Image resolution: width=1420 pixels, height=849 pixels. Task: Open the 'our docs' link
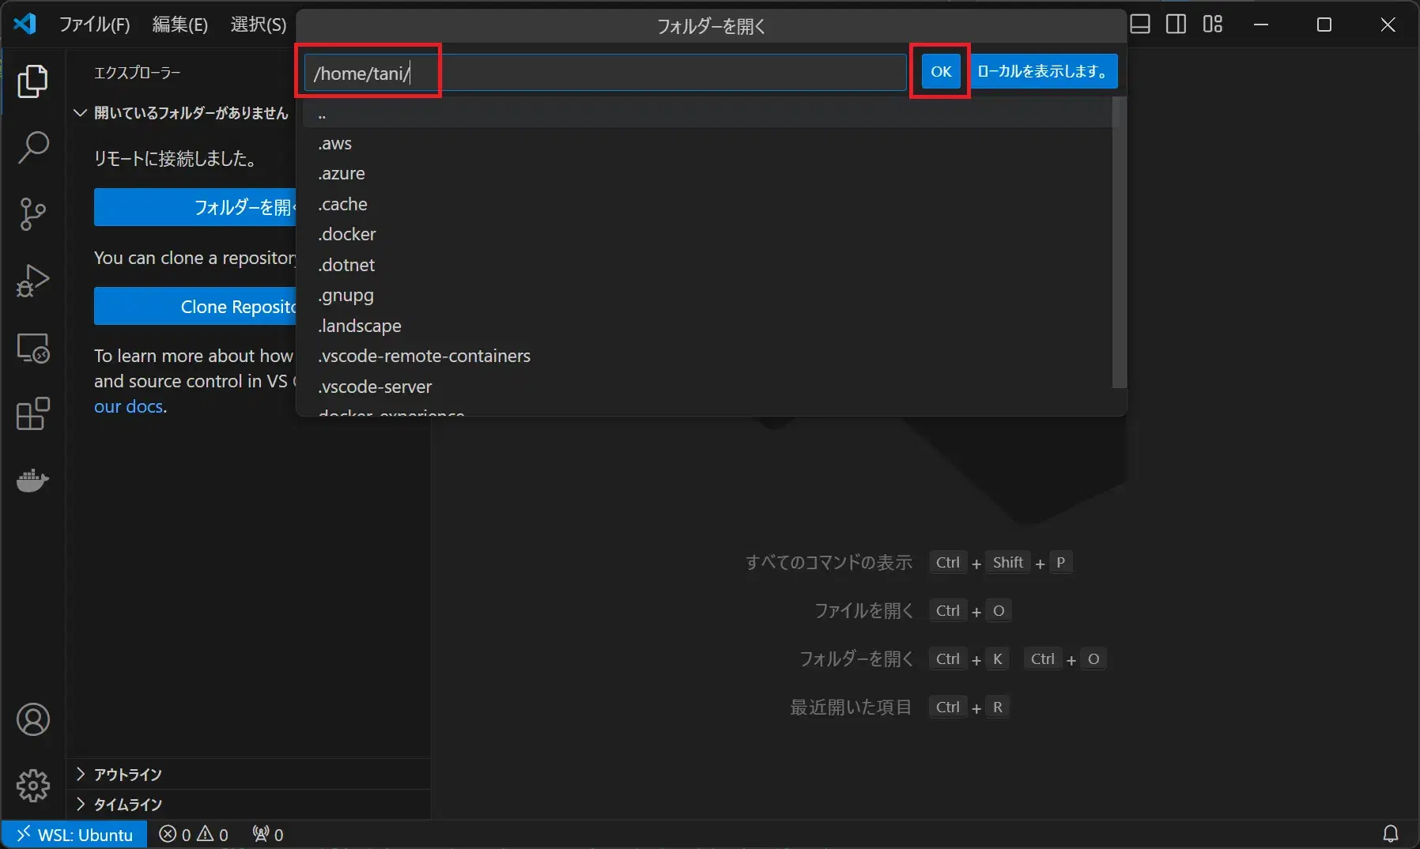129,406
